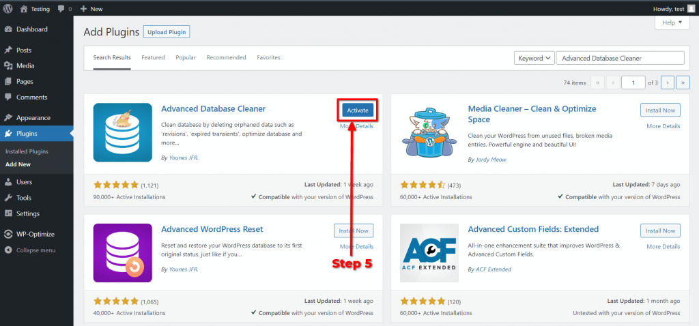The height and width of the screenshot is (326, 699).
Task: Open Advanced Custom Fields: Extended title link
Action: pos(533,229)
